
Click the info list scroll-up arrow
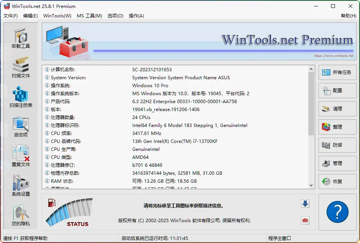311,69
